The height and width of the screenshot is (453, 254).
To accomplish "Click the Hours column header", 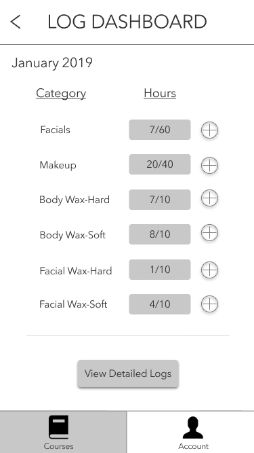I will [x=160, y=93].
